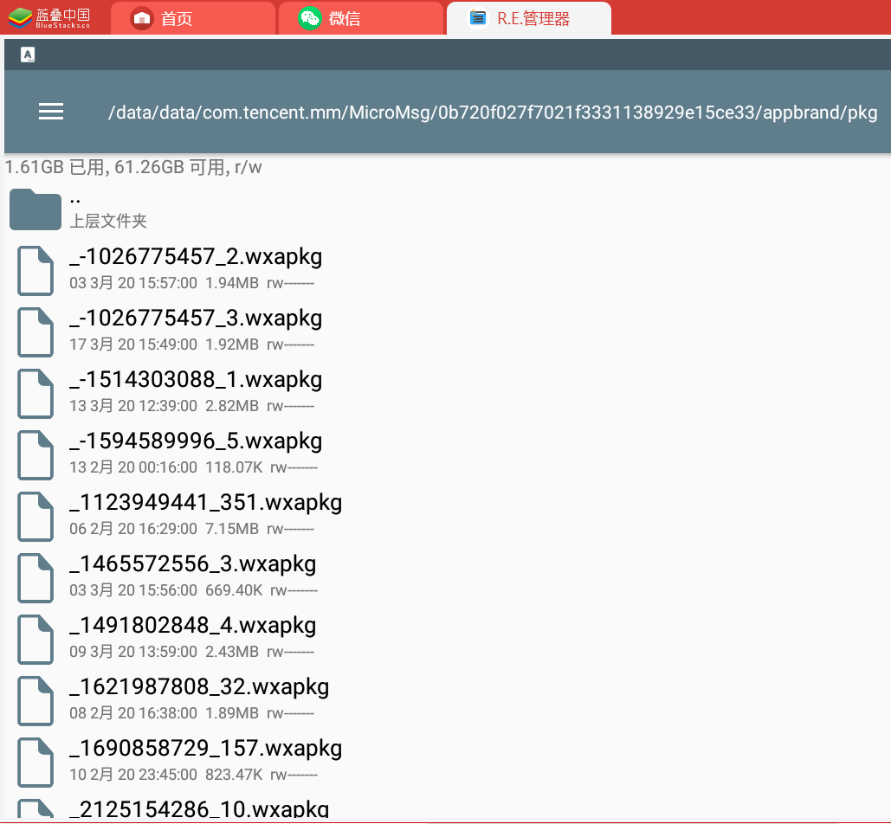This screenshot has height=824, width=891.
Task: Click details line dated 08 2月 20 16:38:00
Action: coord(191,712)
